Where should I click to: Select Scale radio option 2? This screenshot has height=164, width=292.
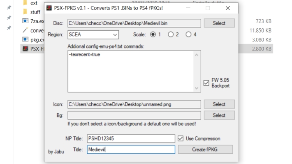pyautogui.click(x=171, y=35)
